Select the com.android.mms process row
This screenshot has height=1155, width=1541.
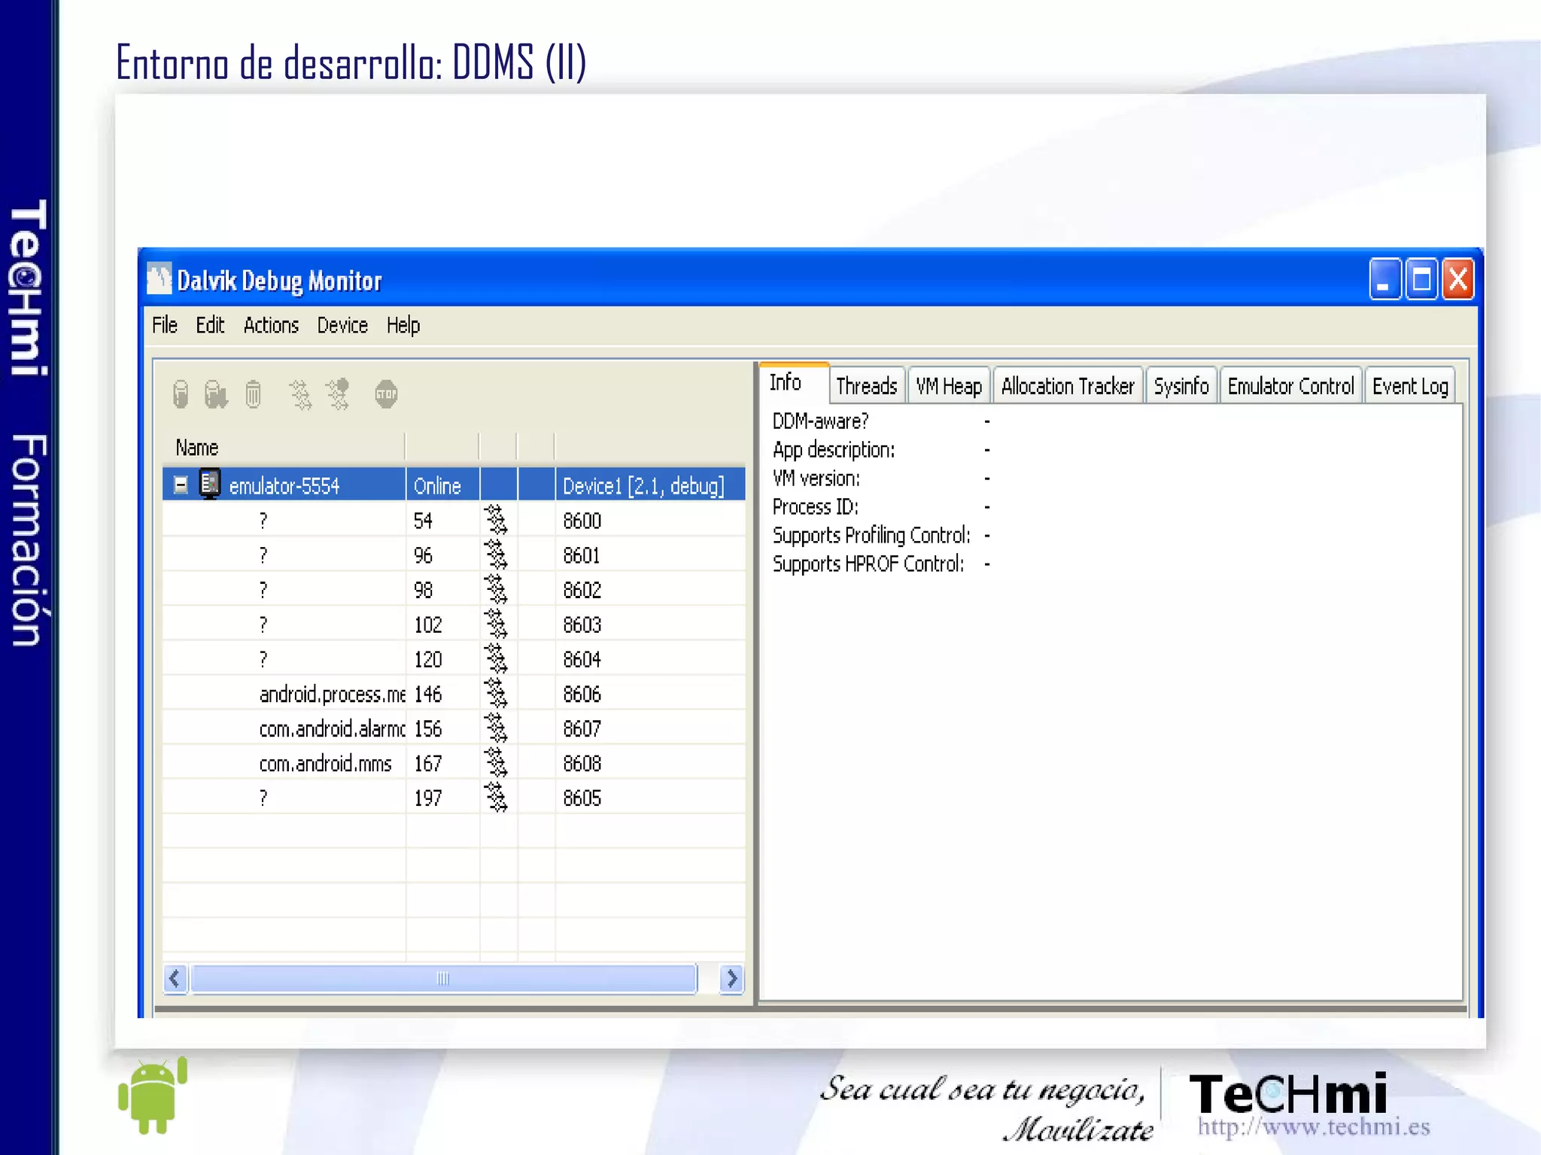(x=325, y=764)
